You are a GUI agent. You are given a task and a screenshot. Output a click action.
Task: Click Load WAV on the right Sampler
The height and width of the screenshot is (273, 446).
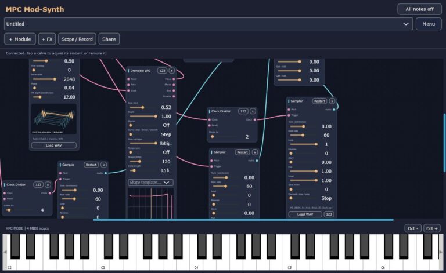click(305, 214)
